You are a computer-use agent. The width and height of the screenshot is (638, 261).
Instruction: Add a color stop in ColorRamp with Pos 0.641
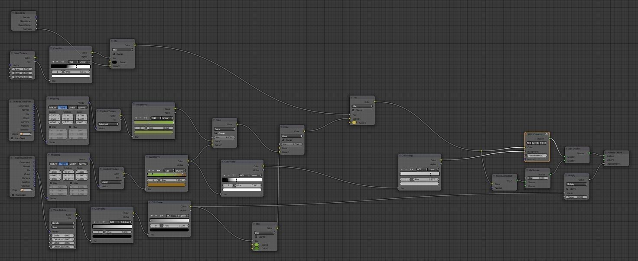click(x=53, y=62)
